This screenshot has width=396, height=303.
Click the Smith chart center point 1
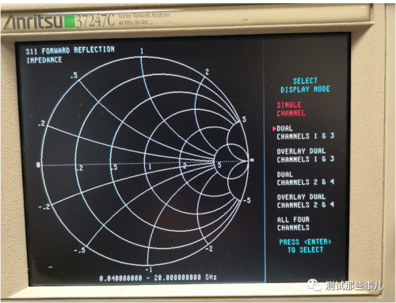click(x=150, y=167)
